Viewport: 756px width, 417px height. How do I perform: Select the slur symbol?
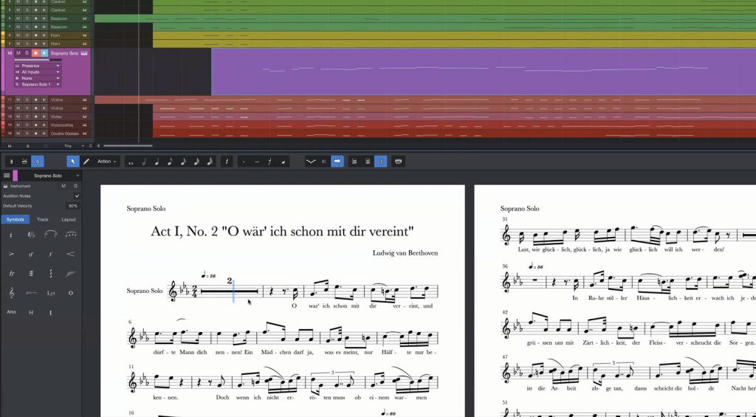pyautogui.click(x=51, y=235)
